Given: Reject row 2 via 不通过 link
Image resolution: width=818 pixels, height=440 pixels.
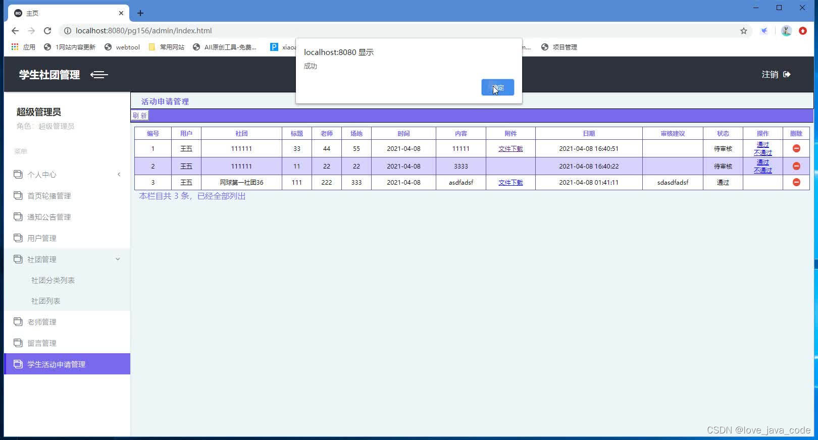Looking at the screenshot, I should [762, 170].
